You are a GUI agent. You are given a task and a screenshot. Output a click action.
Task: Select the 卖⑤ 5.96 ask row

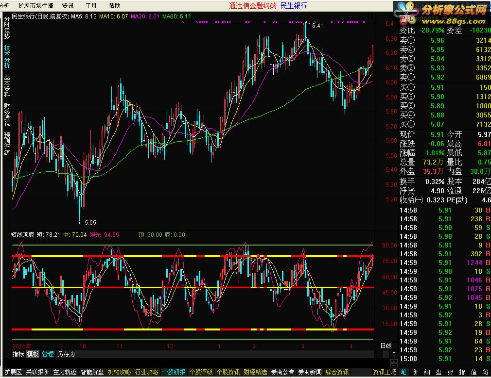point(445,40)
